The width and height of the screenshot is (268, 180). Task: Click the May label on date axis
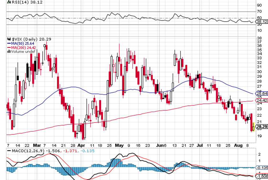[119, 145]
